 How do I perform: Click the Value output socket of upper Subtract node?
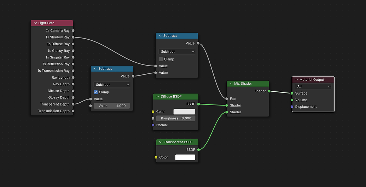[198, 43]
